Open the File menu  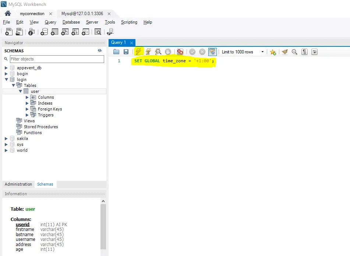[x=7, y=22]
